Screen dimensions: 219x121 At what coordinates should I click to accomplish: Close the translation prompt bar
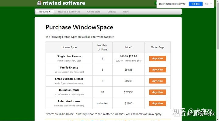click(x=207, y=4)
